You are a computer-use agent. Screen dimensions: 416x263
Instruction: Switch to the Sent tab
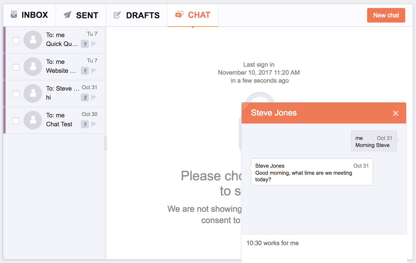(81, 15)
